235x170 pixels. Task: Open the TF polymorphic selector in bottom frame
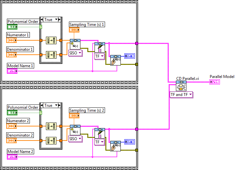pos(99,142)
